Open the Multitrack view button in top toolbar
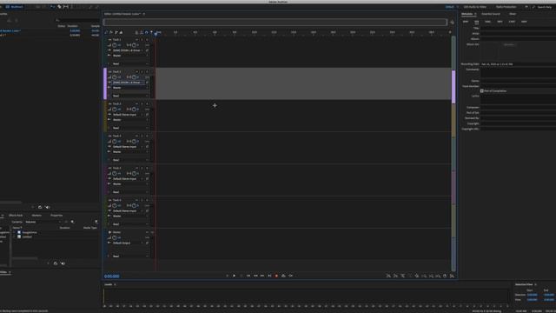The width and height of the screenshot is (556, 313). [14, 7]
